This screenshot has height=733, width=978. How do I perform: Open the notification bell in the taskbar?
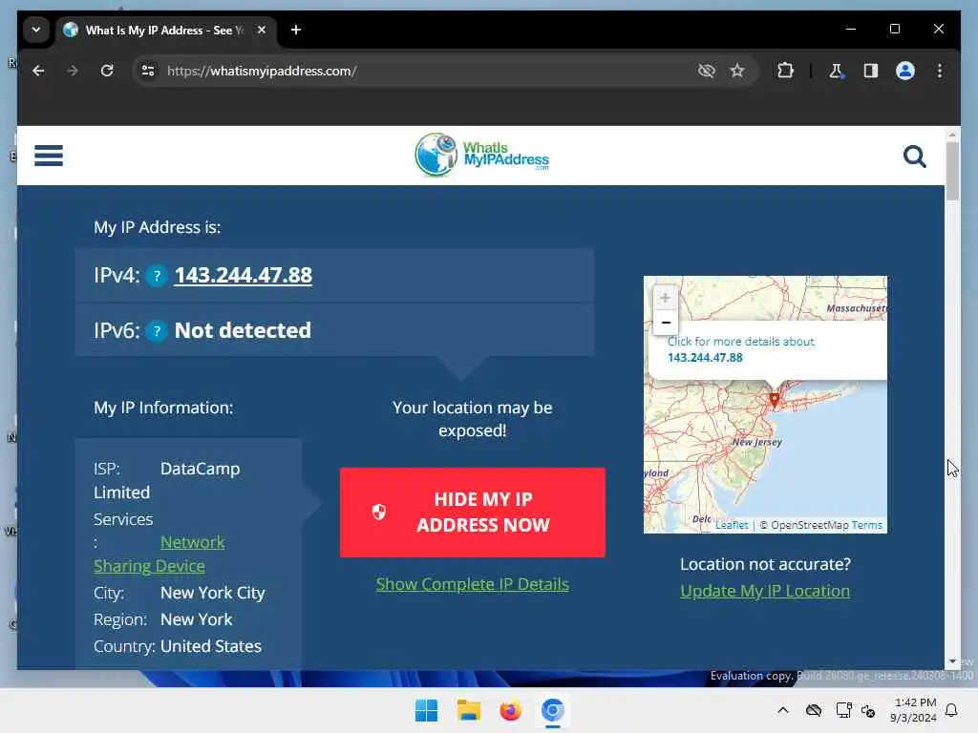951,710
